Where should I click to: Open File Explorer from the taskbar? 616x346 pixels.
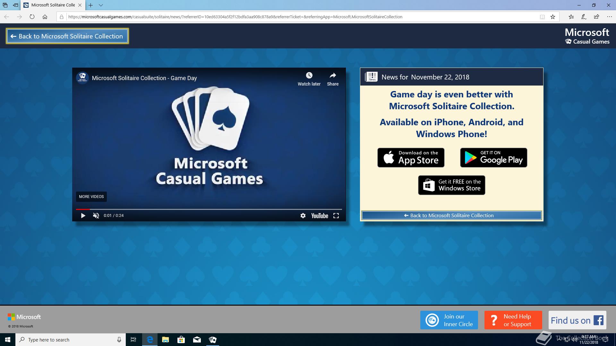click(x=166, y=340)
